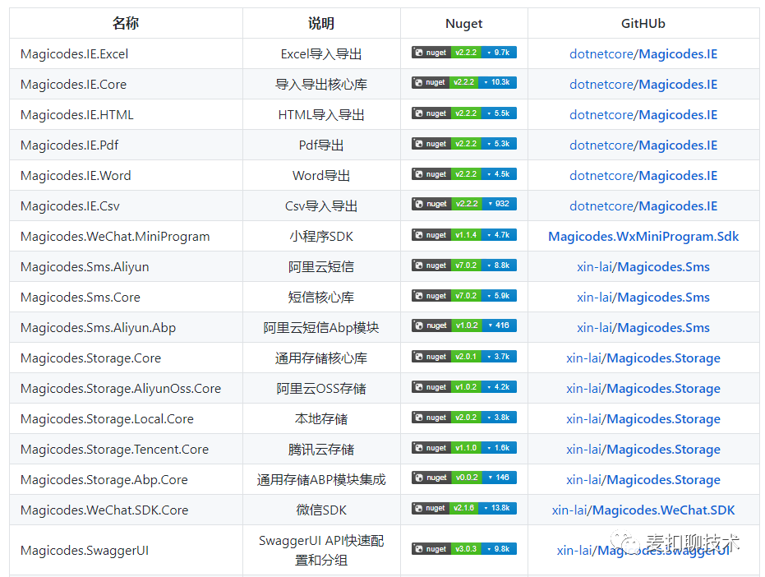Click the GitHUb column header
Viewport: 765px width, 577px height.
[x=643, y=24]
